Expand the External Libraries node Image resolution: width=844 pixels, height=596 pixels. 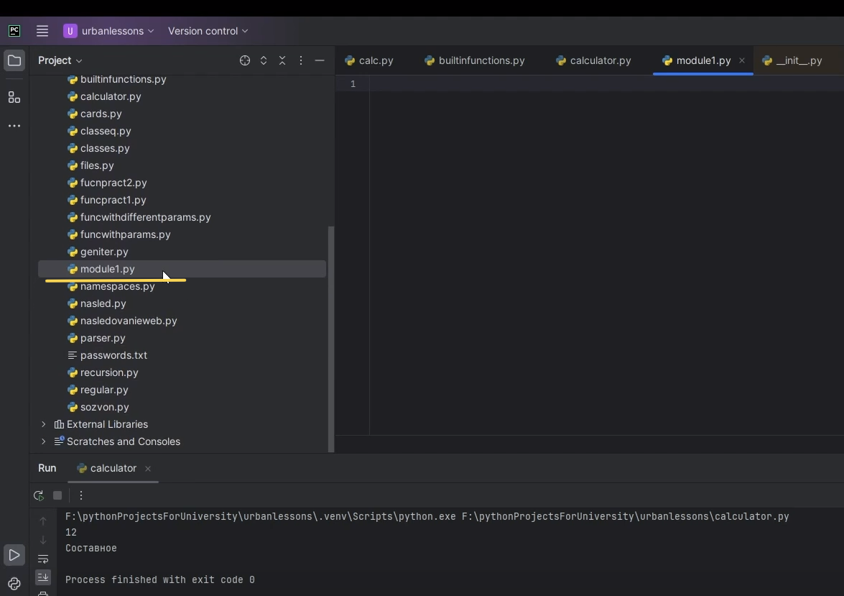44,424
